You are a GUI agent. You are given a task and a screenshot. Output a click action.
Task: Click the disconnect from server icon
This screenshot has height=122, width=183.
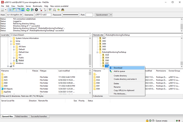point(41,10)
